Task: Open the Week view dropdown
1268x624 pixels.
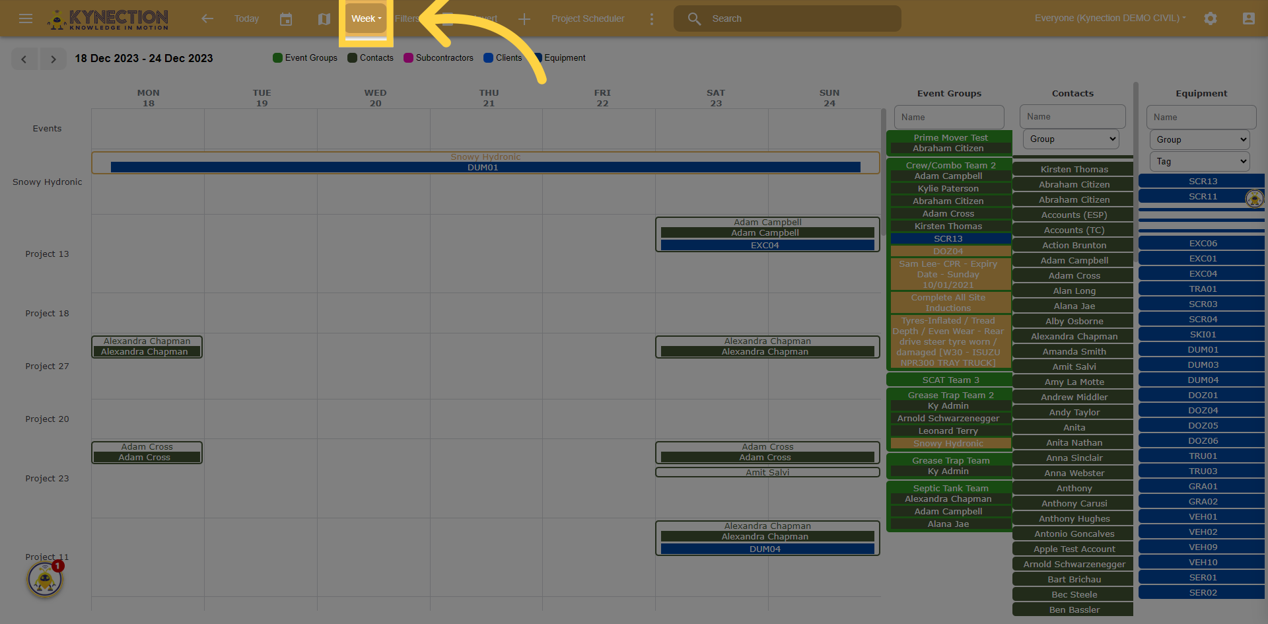Action: tap(365, 18)
